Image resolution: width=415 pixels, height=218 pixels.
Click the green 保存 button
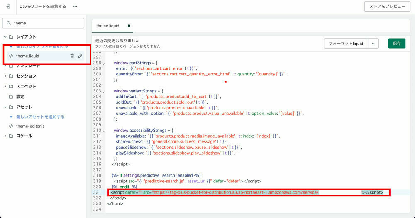397,44
